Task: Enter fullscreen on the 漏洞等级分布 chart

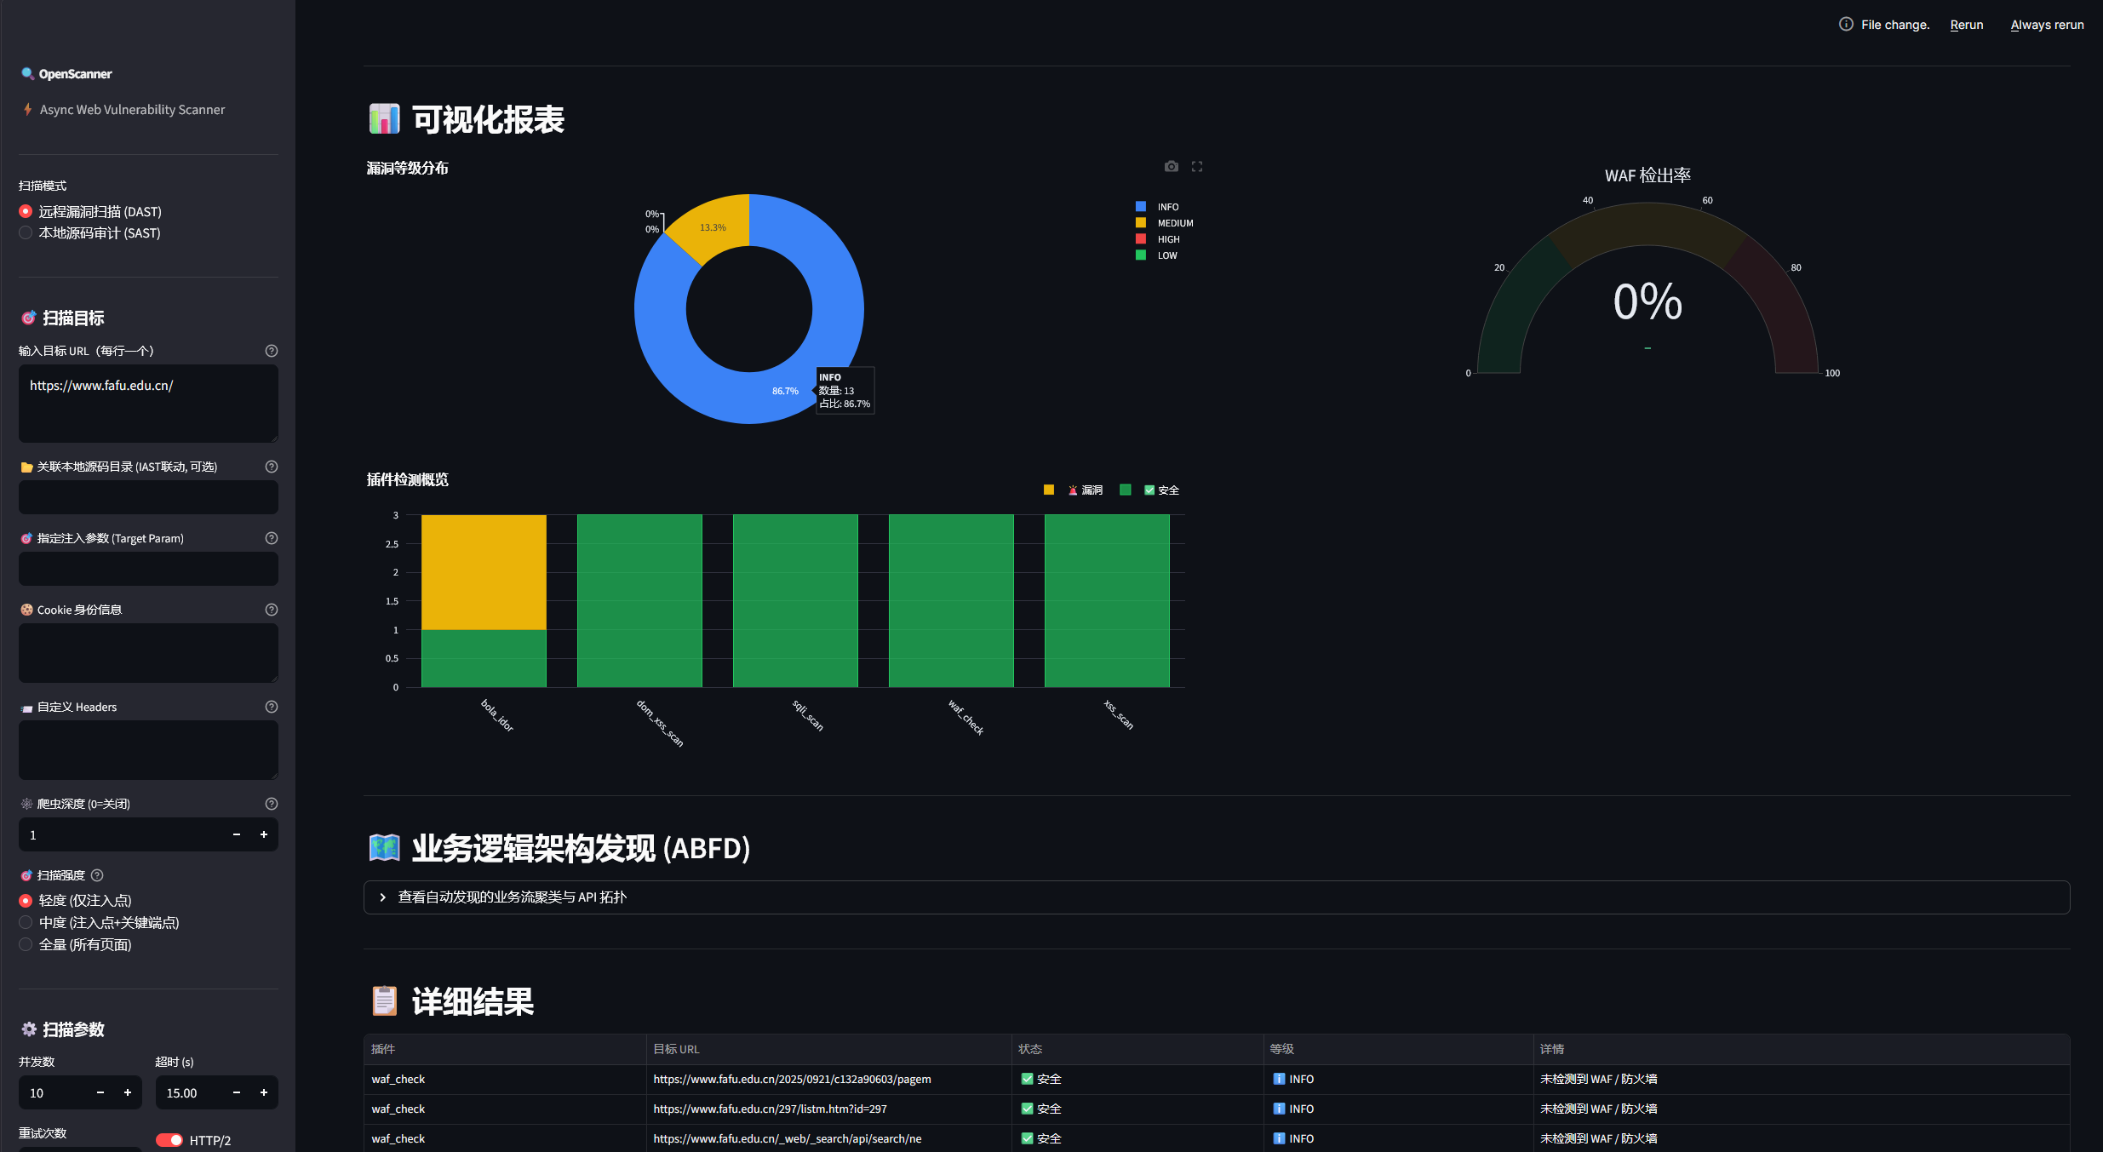Action: [x=1198, y=166]
